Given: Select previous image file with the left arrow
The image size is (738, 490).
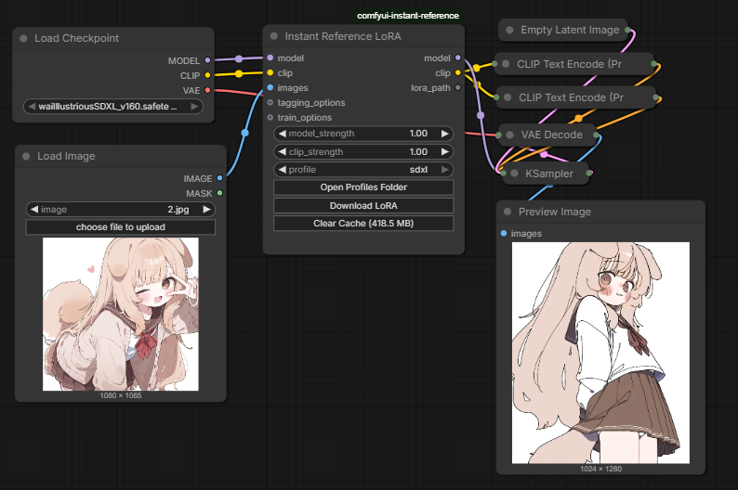Looking at the screenshot, I should tap(34, 210).
